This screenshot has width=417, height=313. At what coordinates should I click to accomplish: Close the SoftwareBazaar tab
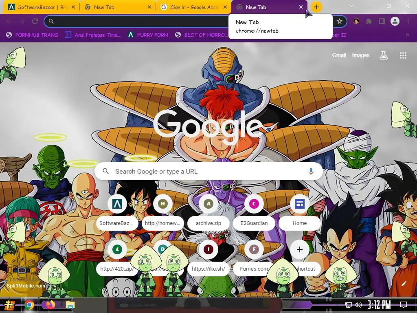pyautogui.click(x=73, y=7)
